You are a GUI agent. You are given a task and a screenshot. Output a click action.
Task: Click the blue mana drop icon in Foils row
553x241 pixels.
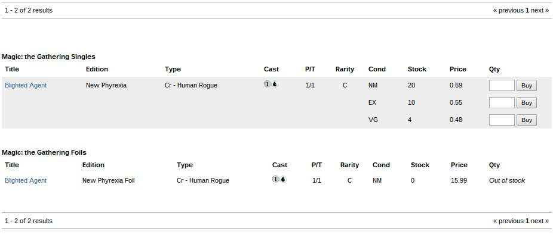(x=283, y=179)
